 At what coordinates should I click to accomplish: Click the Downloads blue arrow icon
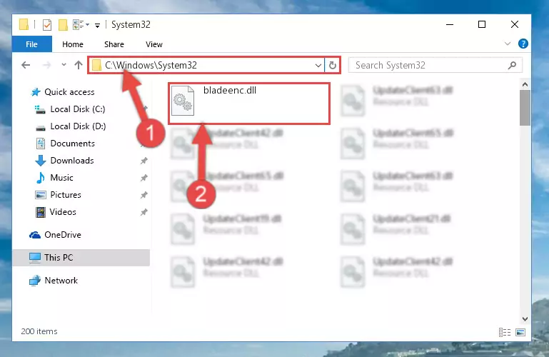point(41,161)
